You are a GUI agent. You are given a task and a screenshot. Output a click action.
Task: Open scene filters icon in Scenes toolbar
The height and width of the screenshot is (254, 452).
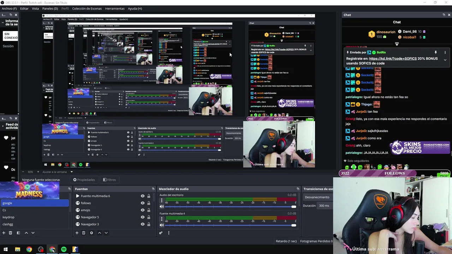pyautogui.click(x=18, y=233)
